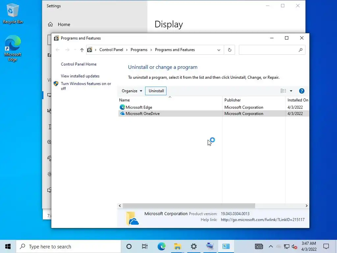Open the Windows Start menu

8,246
